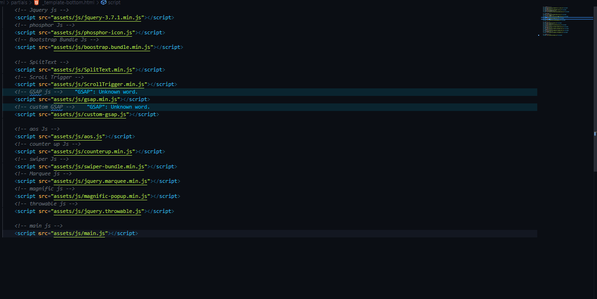Select the assets/js/phosphor-icon.js path link
This screenshot has height=299, width=597.
coord(93,32)
